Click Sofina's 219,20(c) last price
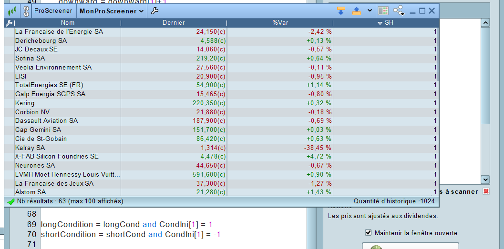The height and width of the screenshot is (249, 504). [x=210, y=59]
